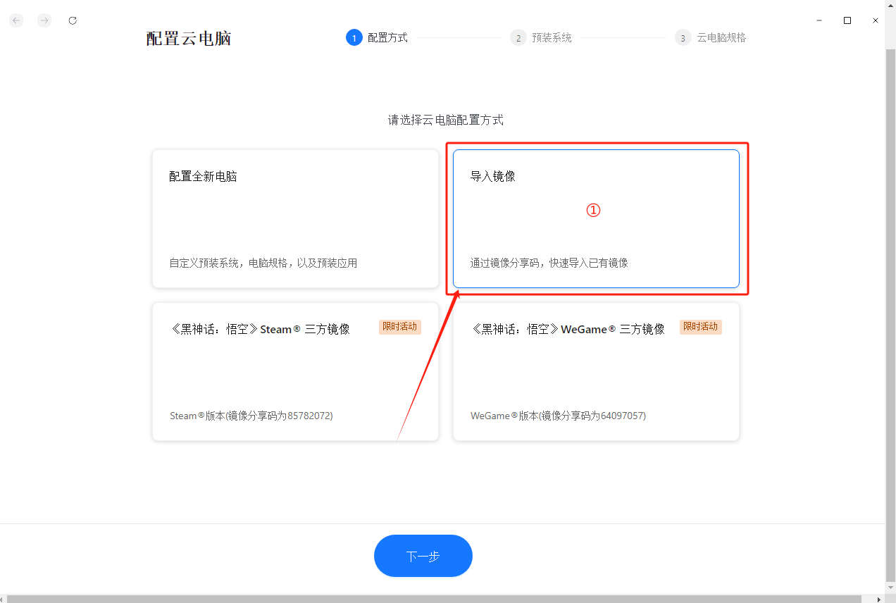896x603 pixels.
Task: Maximize the window
Action: click(x=847, y=20)
